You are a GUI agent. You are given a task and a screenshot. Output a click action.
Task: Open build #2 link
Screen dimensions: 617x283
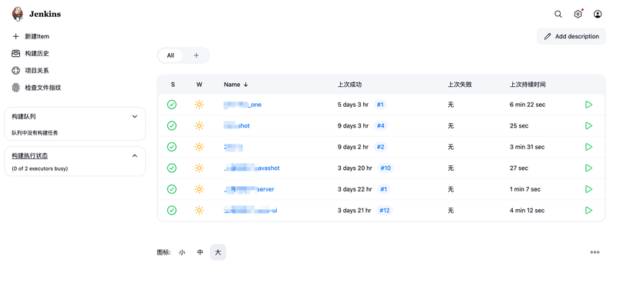tap(380, 147)
